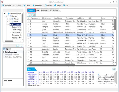The image size is (119, 92).
Task: Sort by the City column header
Action: tap(91, 18)
